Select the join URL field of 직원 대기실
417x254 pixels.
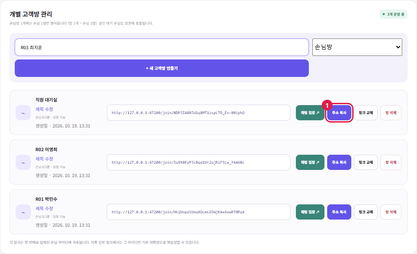pos(198,113)
